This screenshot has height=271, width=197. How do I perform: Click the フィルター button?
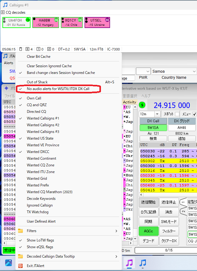click(169, 231)
